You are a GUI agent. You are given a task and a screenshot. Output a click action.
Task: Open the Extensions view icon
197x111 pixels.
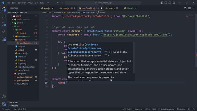(x=4, y=39)
